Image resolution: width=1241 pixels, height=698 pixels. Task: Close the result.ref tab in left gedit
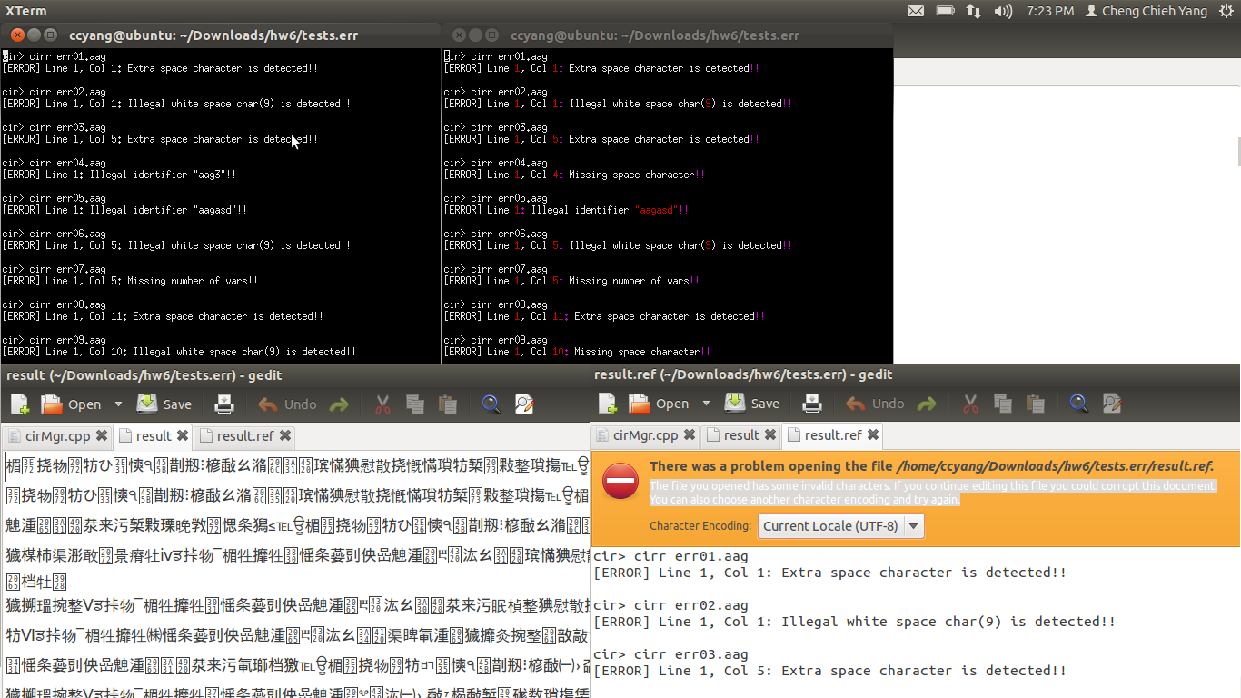pyautogui.click(x=285, y=436)
